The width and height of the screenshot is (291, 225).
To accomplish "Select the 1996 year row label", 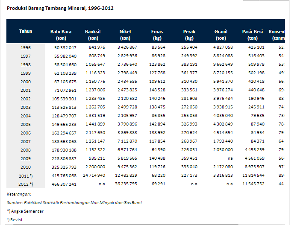I will (26, 47).
